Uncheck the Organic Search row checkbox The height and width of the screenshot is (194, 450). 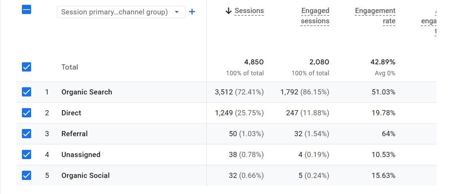point(26,92)
